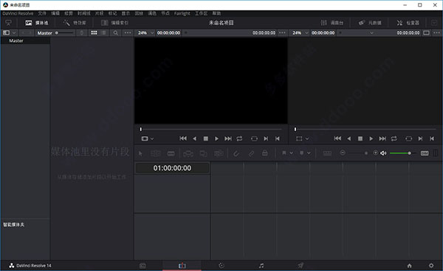Select the blade edit tool
The image size is (443, 271).
coord(171,153)
